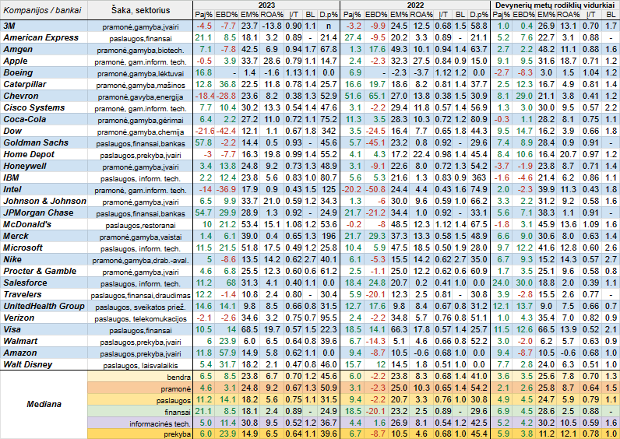620x439 pixels.
Task: Click the 'Apple' company cell
Action: [44, 61]
